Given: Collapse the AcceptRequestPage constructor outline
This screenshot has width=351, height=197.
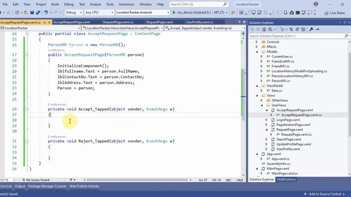Looking at the screenshot, I should coord(27,55).
